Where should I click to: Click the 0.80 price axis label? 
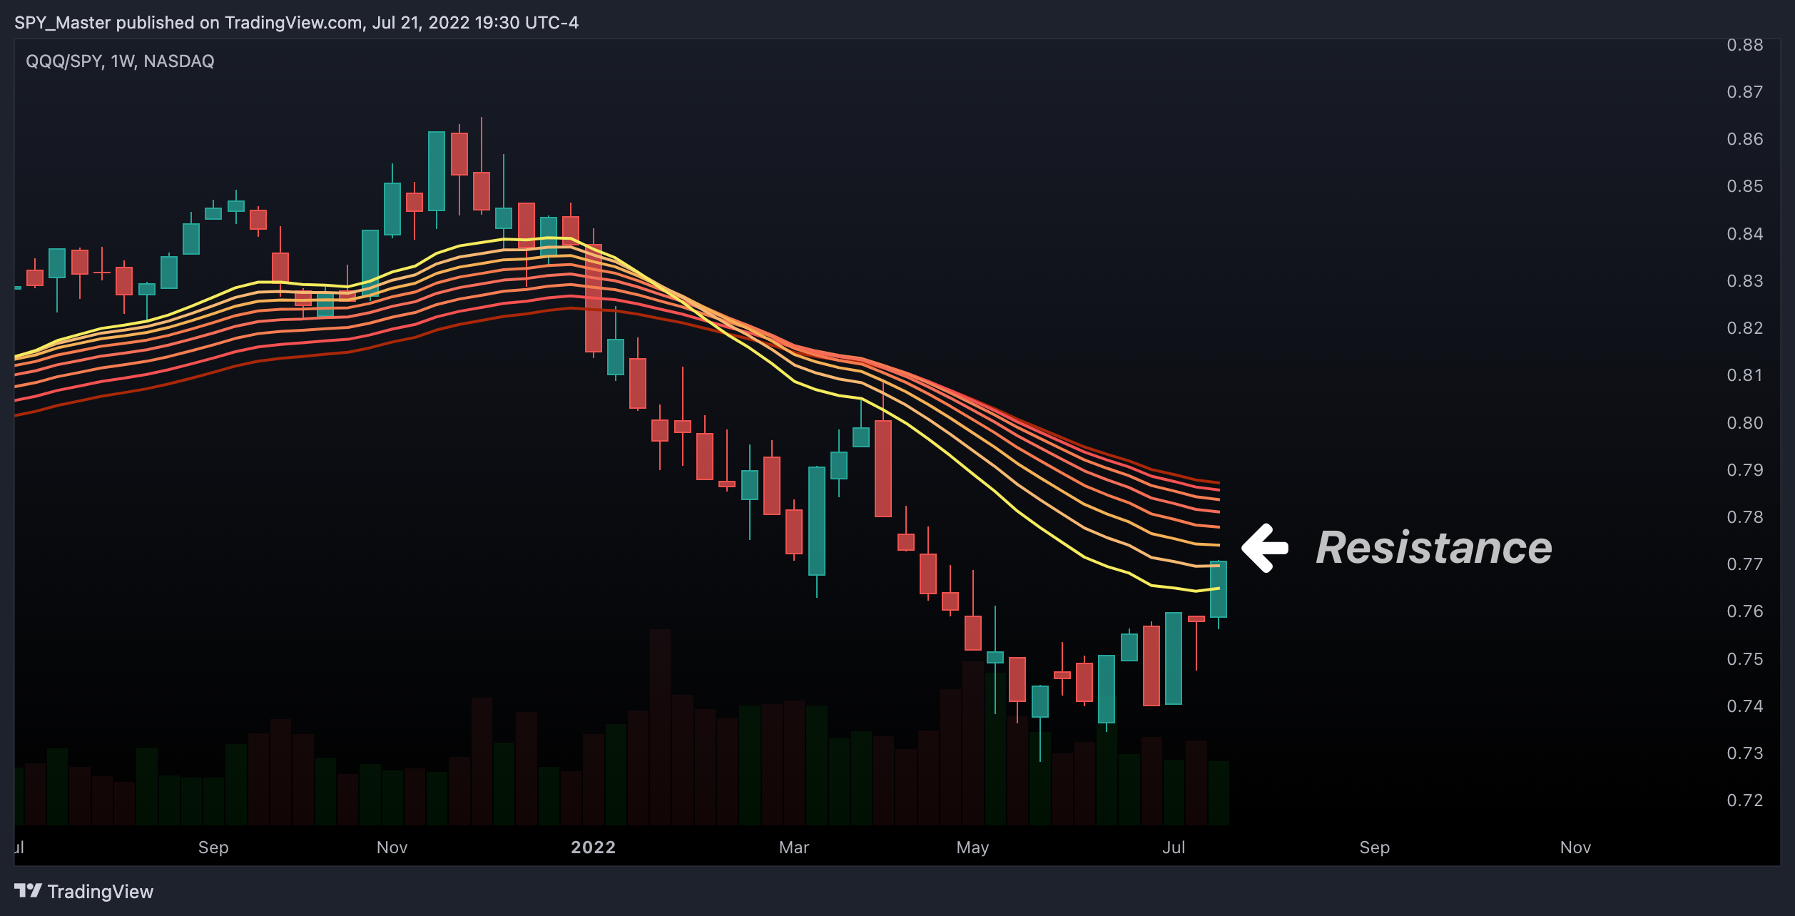tap(1744, 423)
